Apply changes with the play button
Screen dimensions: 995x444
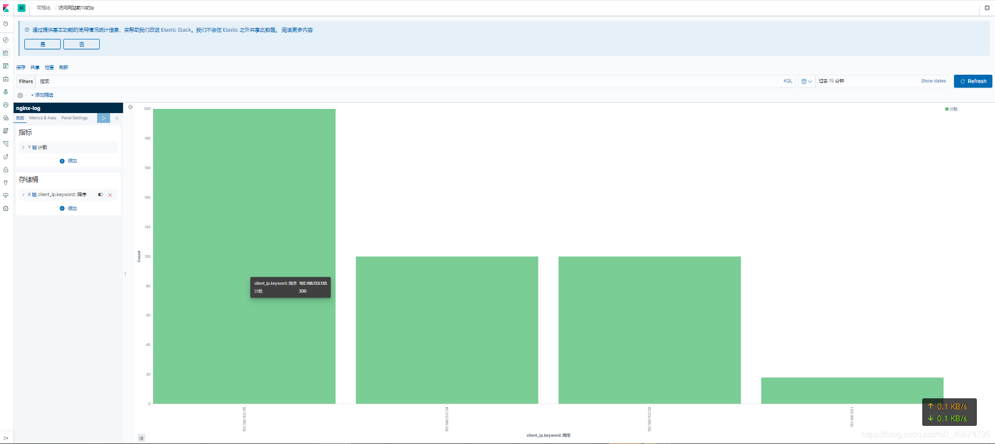[x=103, y=118]
